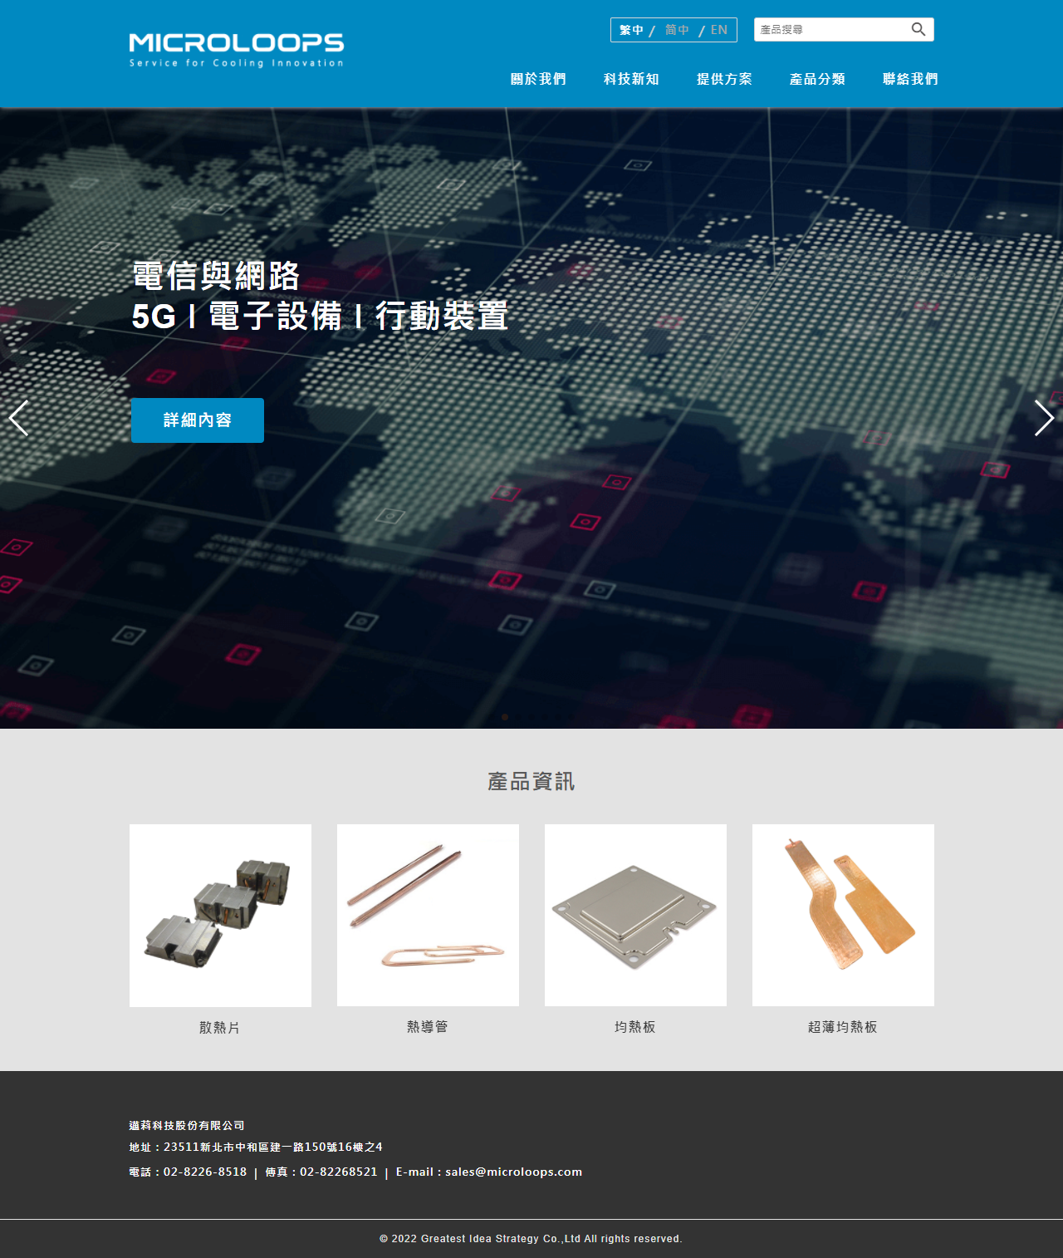
Task: Click the company name 邁萪科技股份有限公司
Action: [187, 1126]
